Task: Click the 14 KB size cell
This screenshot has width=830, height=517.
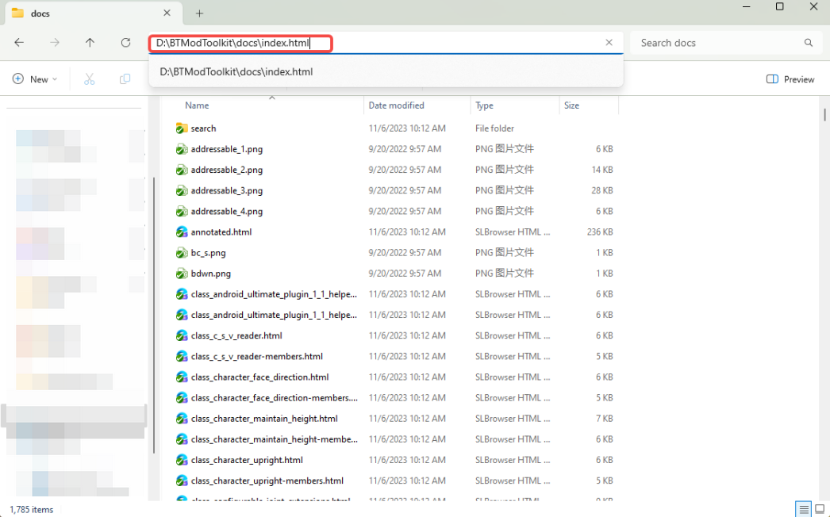Action: point(601,170)
